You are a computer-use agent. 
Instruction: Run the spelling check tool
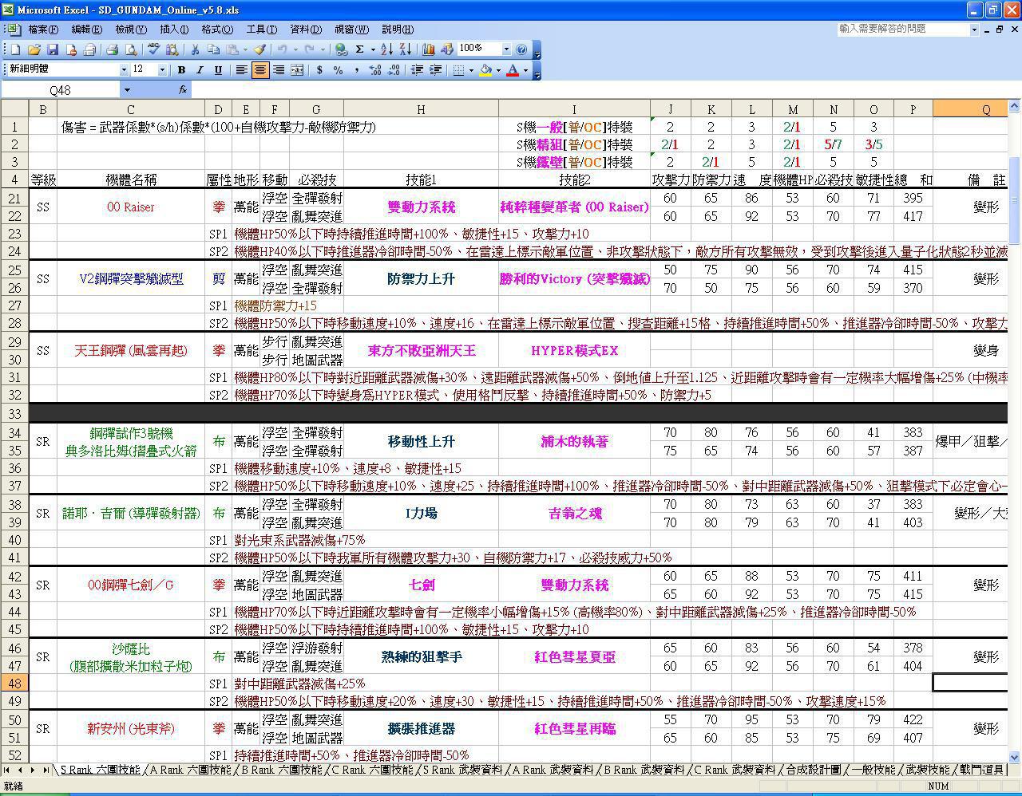(x=153, y=49)
